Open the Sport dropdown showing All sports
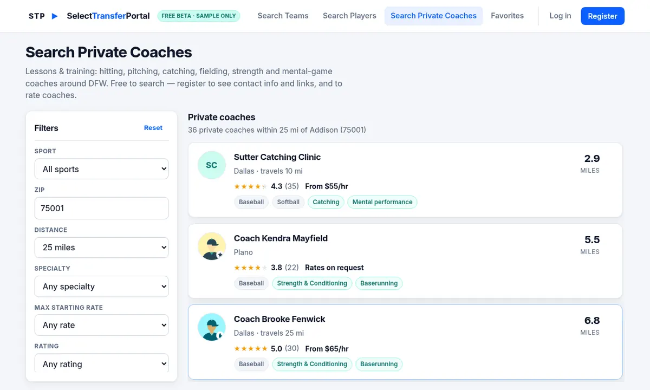Viewport: 650px width, 390px height. (101, 169)
